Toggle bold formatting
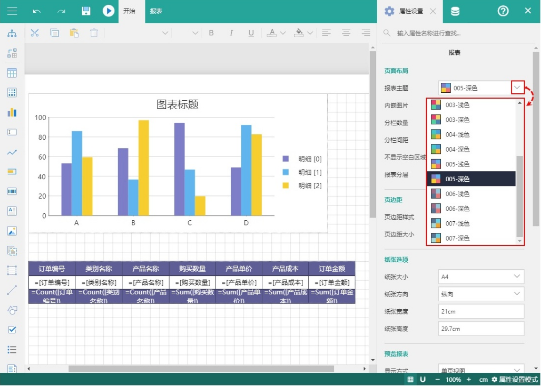 (x=211, y=33)
